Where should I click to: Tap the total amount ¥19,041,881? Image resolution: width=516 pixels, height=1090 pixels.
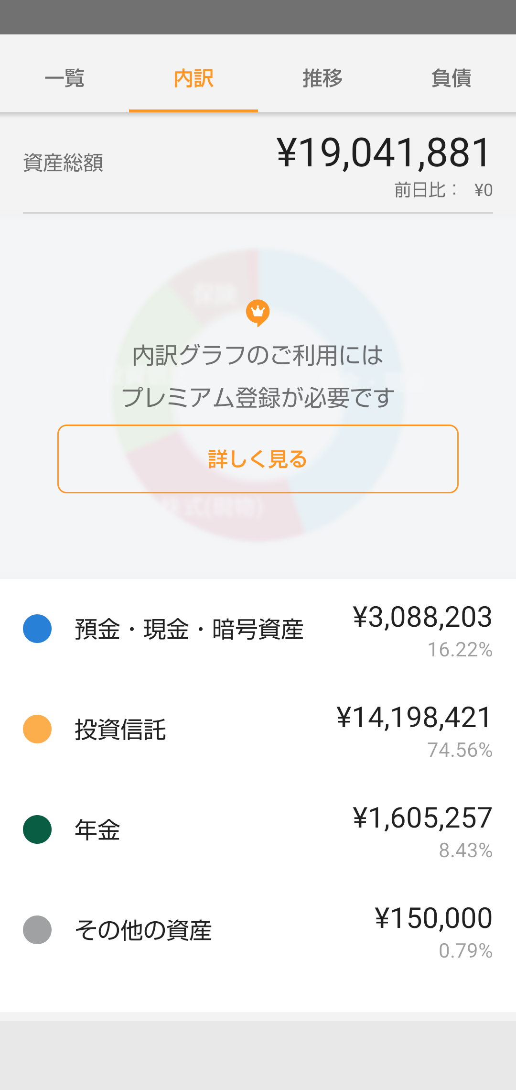click(384, 153)
